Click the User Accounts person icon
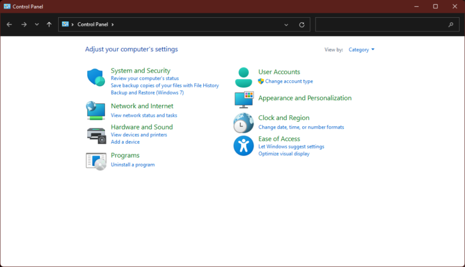Viewport: 465px width, 267px height. point(243,77)
